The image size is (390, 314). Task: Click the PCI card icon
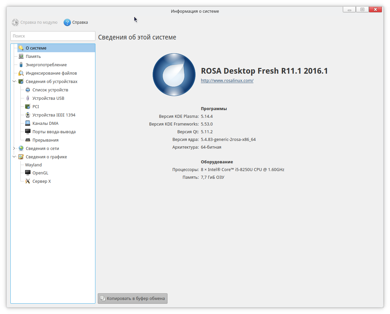(x=28, y=106)
